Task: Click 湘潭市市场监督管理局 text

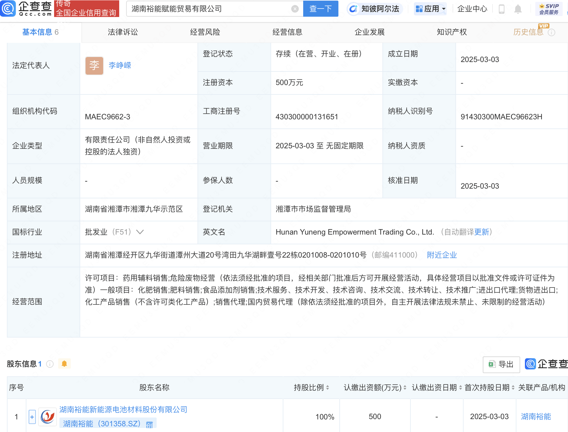Action: (313, 209)
